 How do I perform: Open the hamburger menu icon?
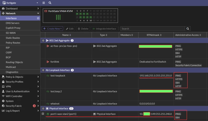tap(44, 3)
